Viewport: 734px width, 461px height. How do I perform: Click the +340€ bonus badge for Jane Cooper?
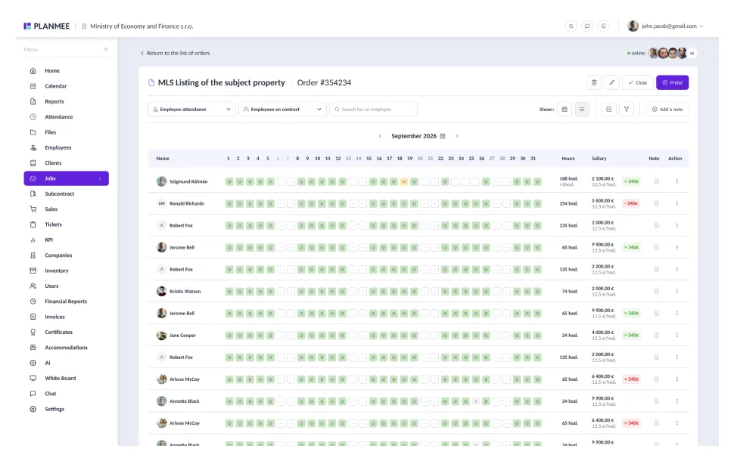[631, 336]
